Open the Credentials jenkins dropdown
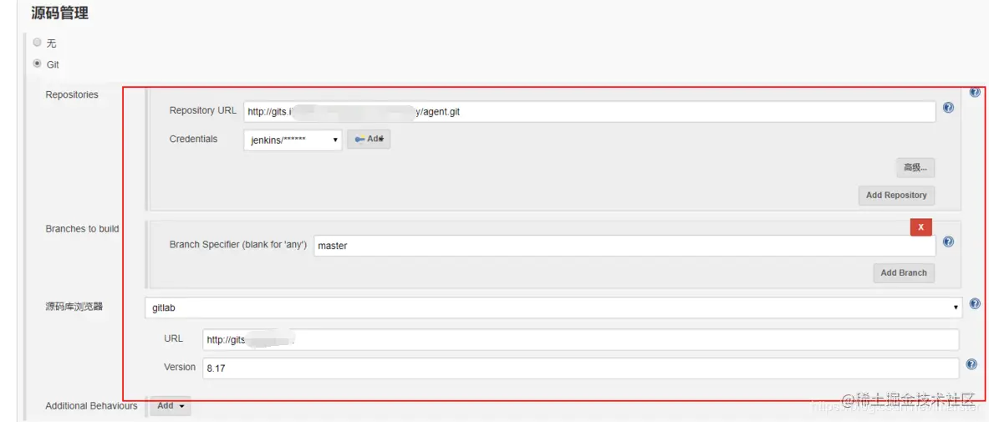The image size is (989, 422). pos(293,140)
